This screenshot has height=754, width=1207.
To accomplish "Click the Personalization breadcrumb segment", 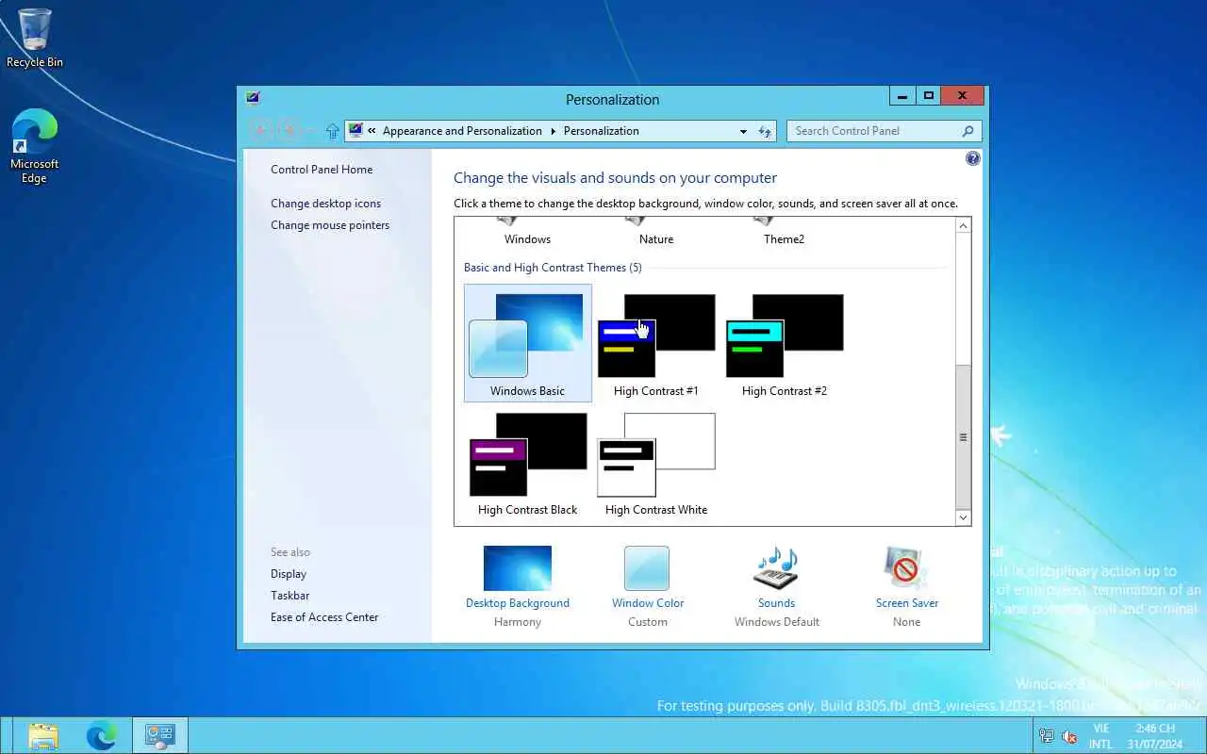I will [x=602, y=131].
